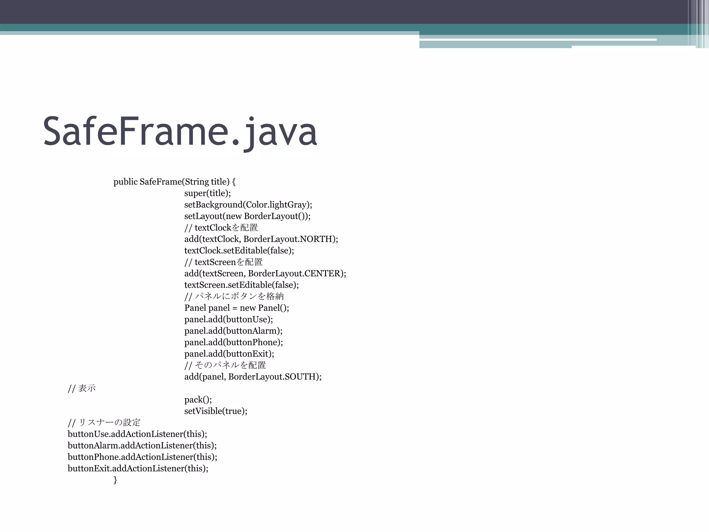The width and height of the screenshot is (709, 532).
Task: Click 'setBackground(Color.lightGray);' line
Action: [x=248, y=205]
